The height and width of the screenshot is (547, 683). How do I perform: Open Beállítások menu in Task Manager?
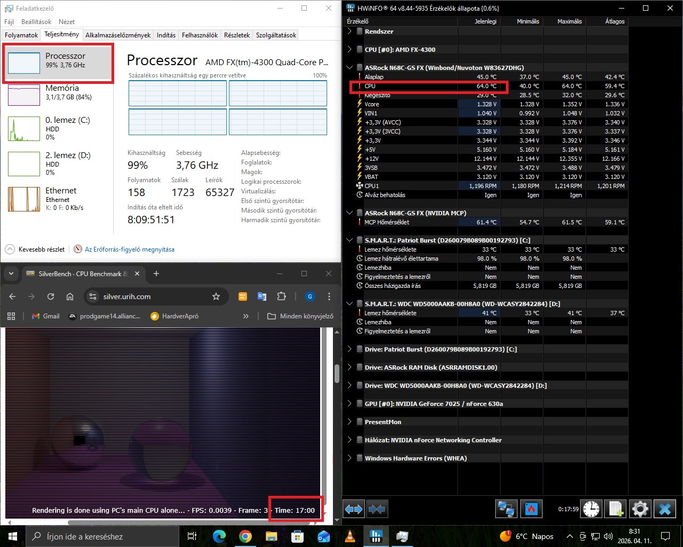point(36,22)
